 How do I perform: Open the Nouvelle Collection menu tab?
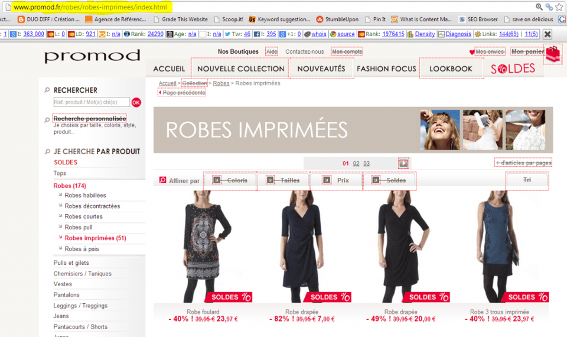click(240, 69)
